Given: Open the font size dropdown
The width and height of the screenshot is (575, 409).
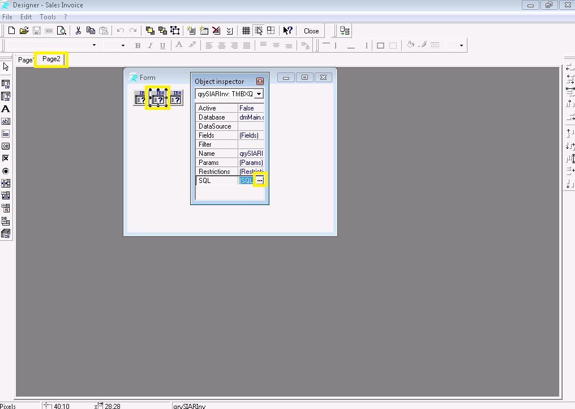Looking at the screenshot, I should click(x=123, y=45).
